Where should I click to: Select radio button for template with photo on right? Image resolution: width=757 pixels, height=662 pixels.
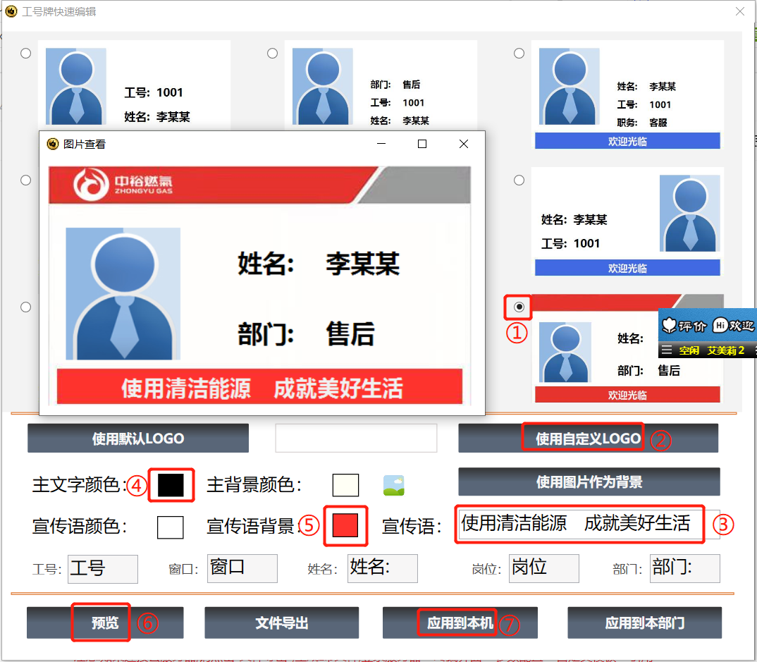pos(519,180)
